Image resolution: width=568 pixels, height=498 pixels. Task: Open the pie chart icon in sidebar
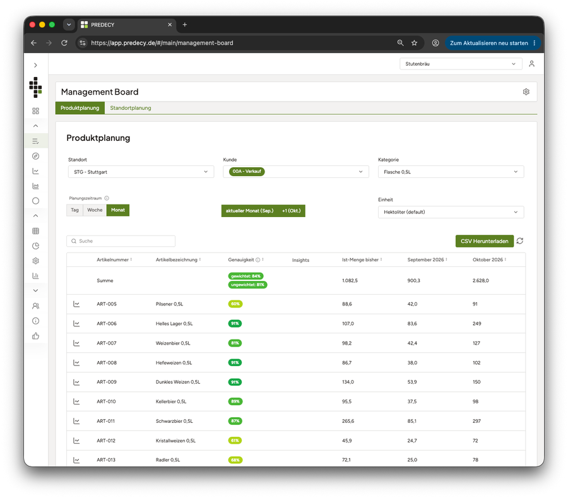pos(35,246)
